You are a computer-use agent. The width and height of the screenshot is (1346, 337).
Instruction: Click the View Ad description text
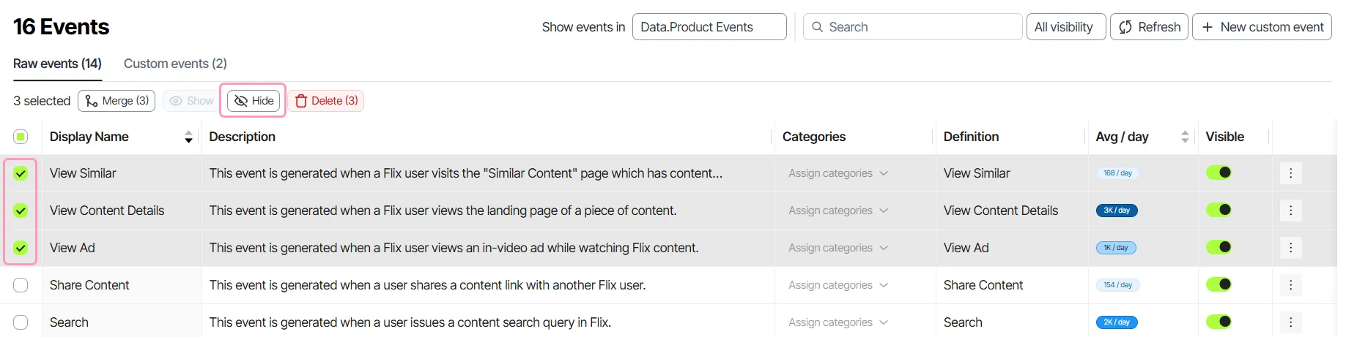[454, 248]
